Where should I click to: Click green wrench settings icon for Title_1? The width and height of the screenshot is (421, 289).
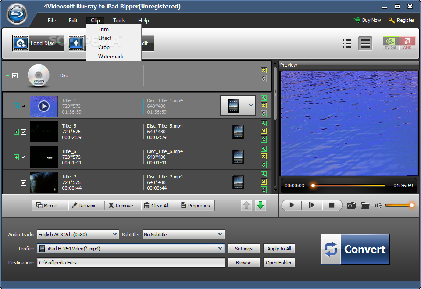pos(264,98)
